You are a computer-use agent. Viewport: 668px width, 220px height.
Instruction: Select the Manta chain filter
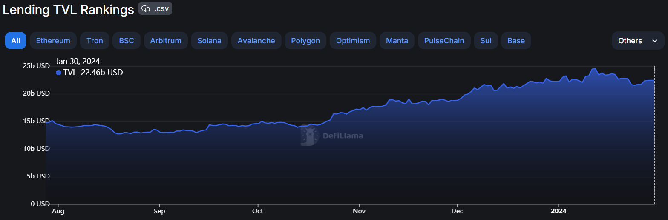[x=397, y=41]
